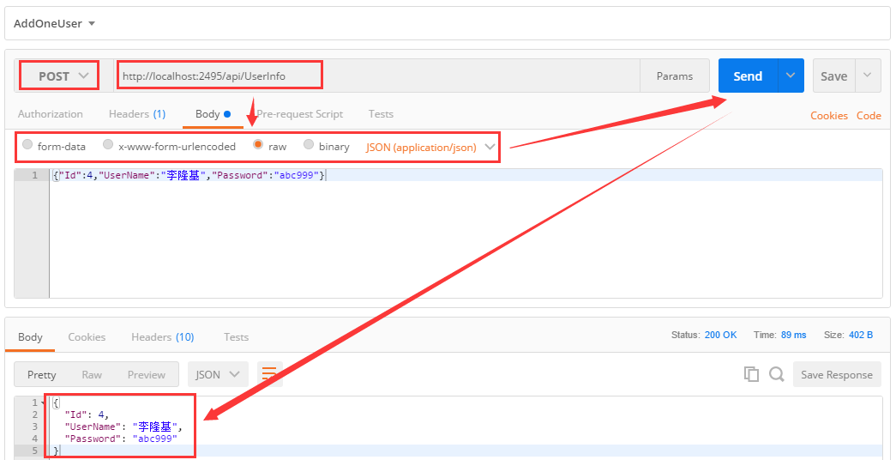Click into the request body JSON editor line

pos(466,176)
